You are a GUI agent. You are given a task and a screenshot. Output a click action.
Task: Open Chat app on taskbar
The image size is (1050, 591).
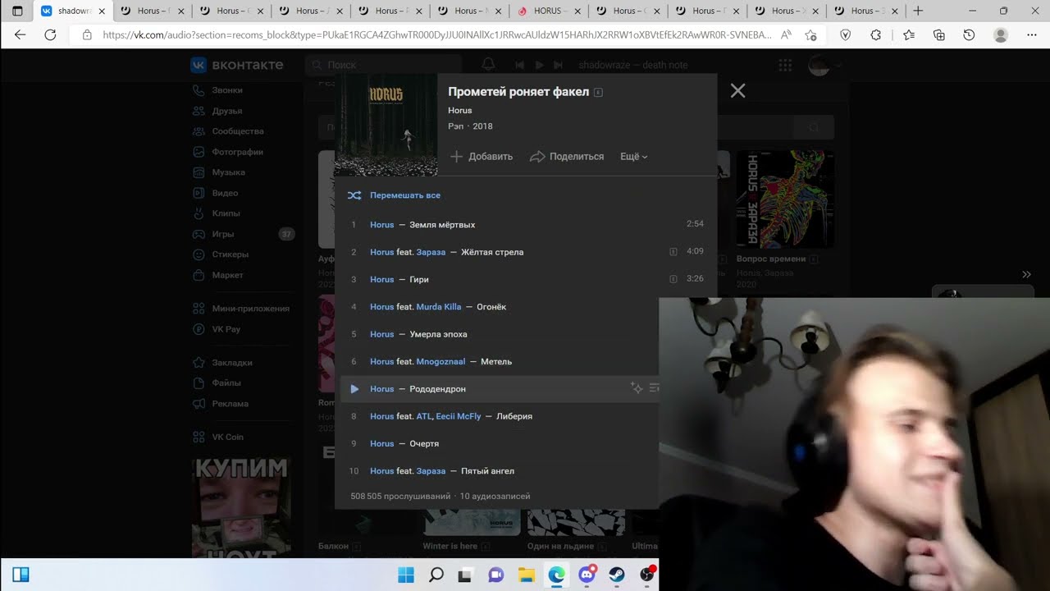[x=495, y=575]
